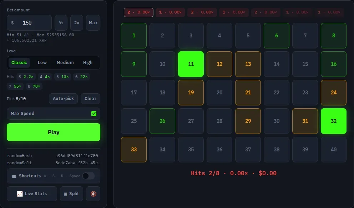Click the muted sound speaker icon
Screen dimensions: 354x208
[93, 194]
